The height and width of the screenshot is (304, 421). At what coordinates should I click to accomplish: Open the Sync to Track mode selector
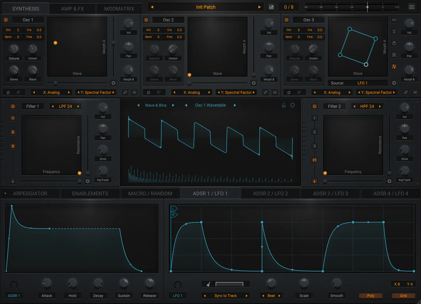click(x=226, y=296)
